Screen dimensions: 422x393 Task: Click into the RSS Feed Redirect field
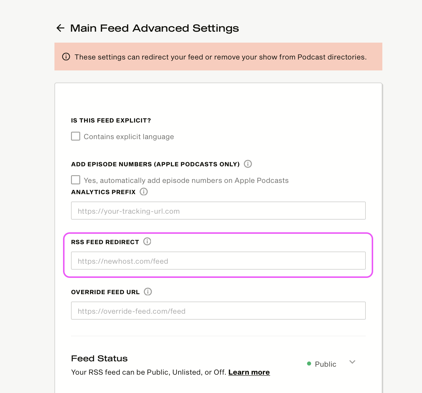[218, 261]
